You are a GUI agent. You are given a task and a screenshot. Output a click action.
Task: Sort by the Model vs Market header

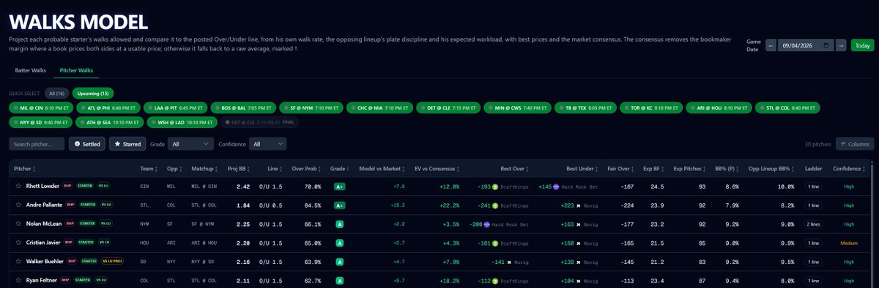click(x=382, y=168)
